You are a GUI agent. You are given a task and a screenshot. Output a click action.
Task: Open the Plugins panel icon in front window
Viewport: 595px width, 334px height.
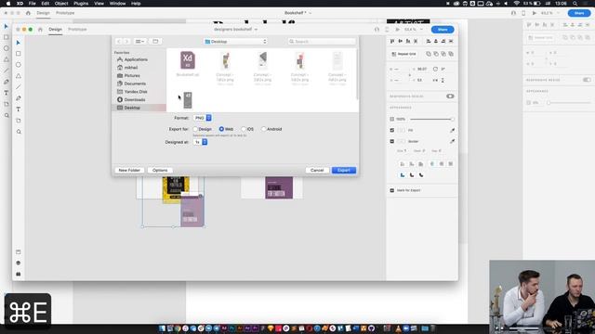[19, 274]
